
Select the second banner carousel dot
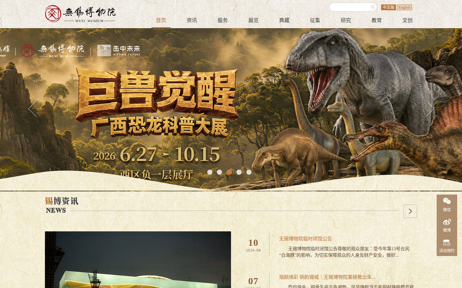coord(219,172)
